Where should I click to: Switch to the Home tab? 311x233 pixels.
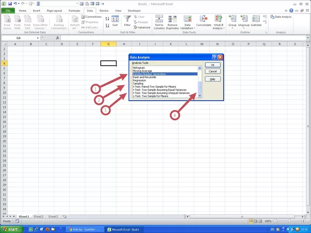(x=23, y=11)
